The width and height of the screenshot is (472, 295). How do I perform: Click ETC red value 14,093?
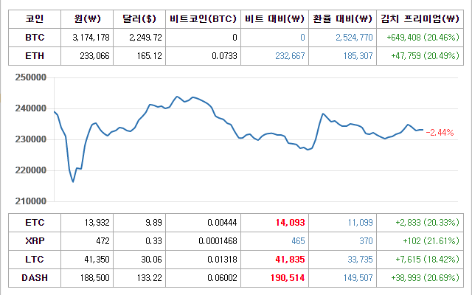click(290, 223)
